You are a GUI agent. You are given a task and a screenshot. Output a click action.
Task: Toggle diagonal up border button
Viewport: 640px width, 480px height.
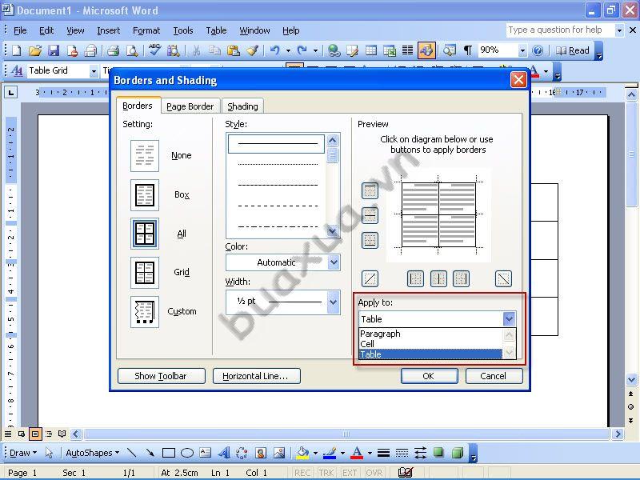click(370, 278)
